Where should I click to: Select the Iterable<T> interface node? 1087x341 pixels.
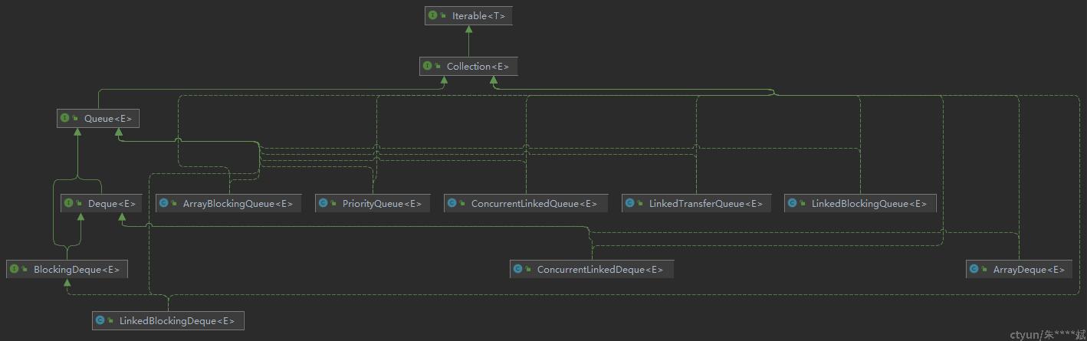[x=468, y=15]
